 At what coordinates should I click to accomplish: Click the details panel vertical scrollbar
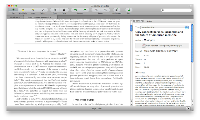click(192, 43)
